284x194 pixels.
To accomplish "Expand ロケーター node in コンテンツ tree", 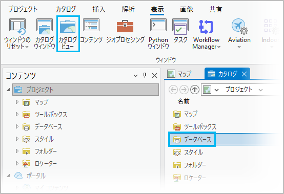I will point(17,163).
